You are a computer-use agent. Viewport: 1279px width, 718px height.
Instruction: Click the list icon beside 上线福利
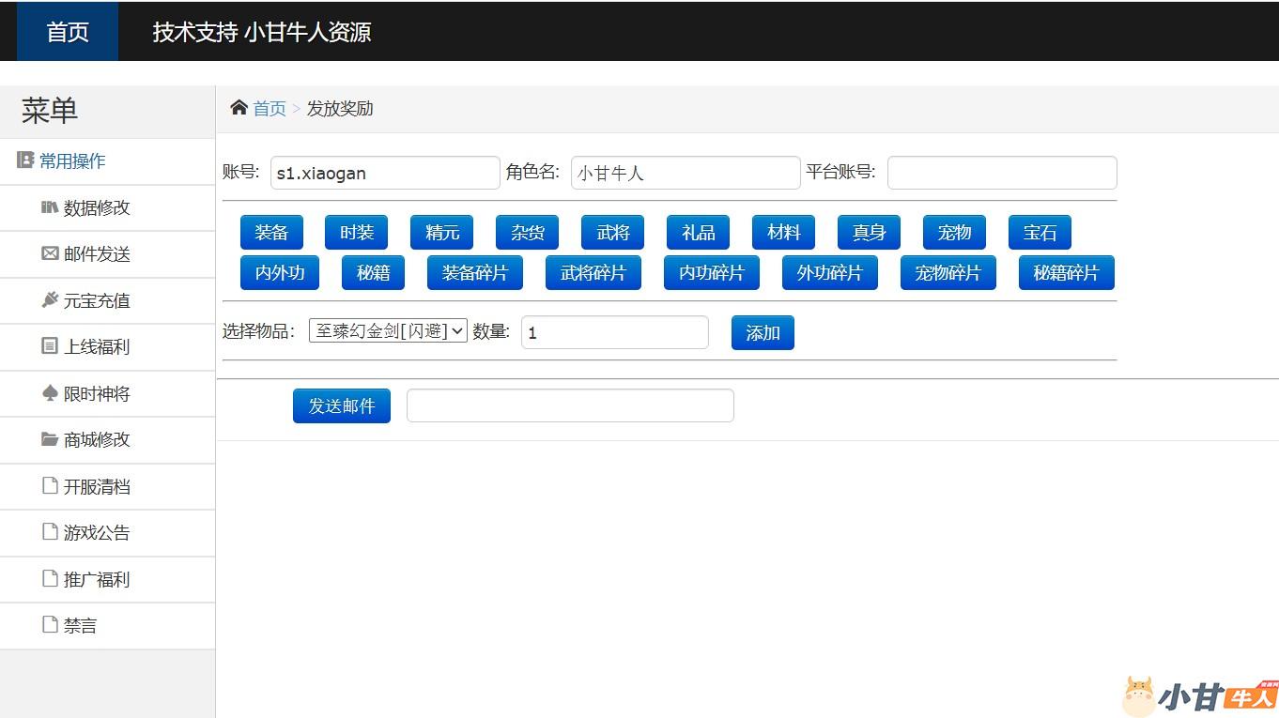(x=50, y=346)
